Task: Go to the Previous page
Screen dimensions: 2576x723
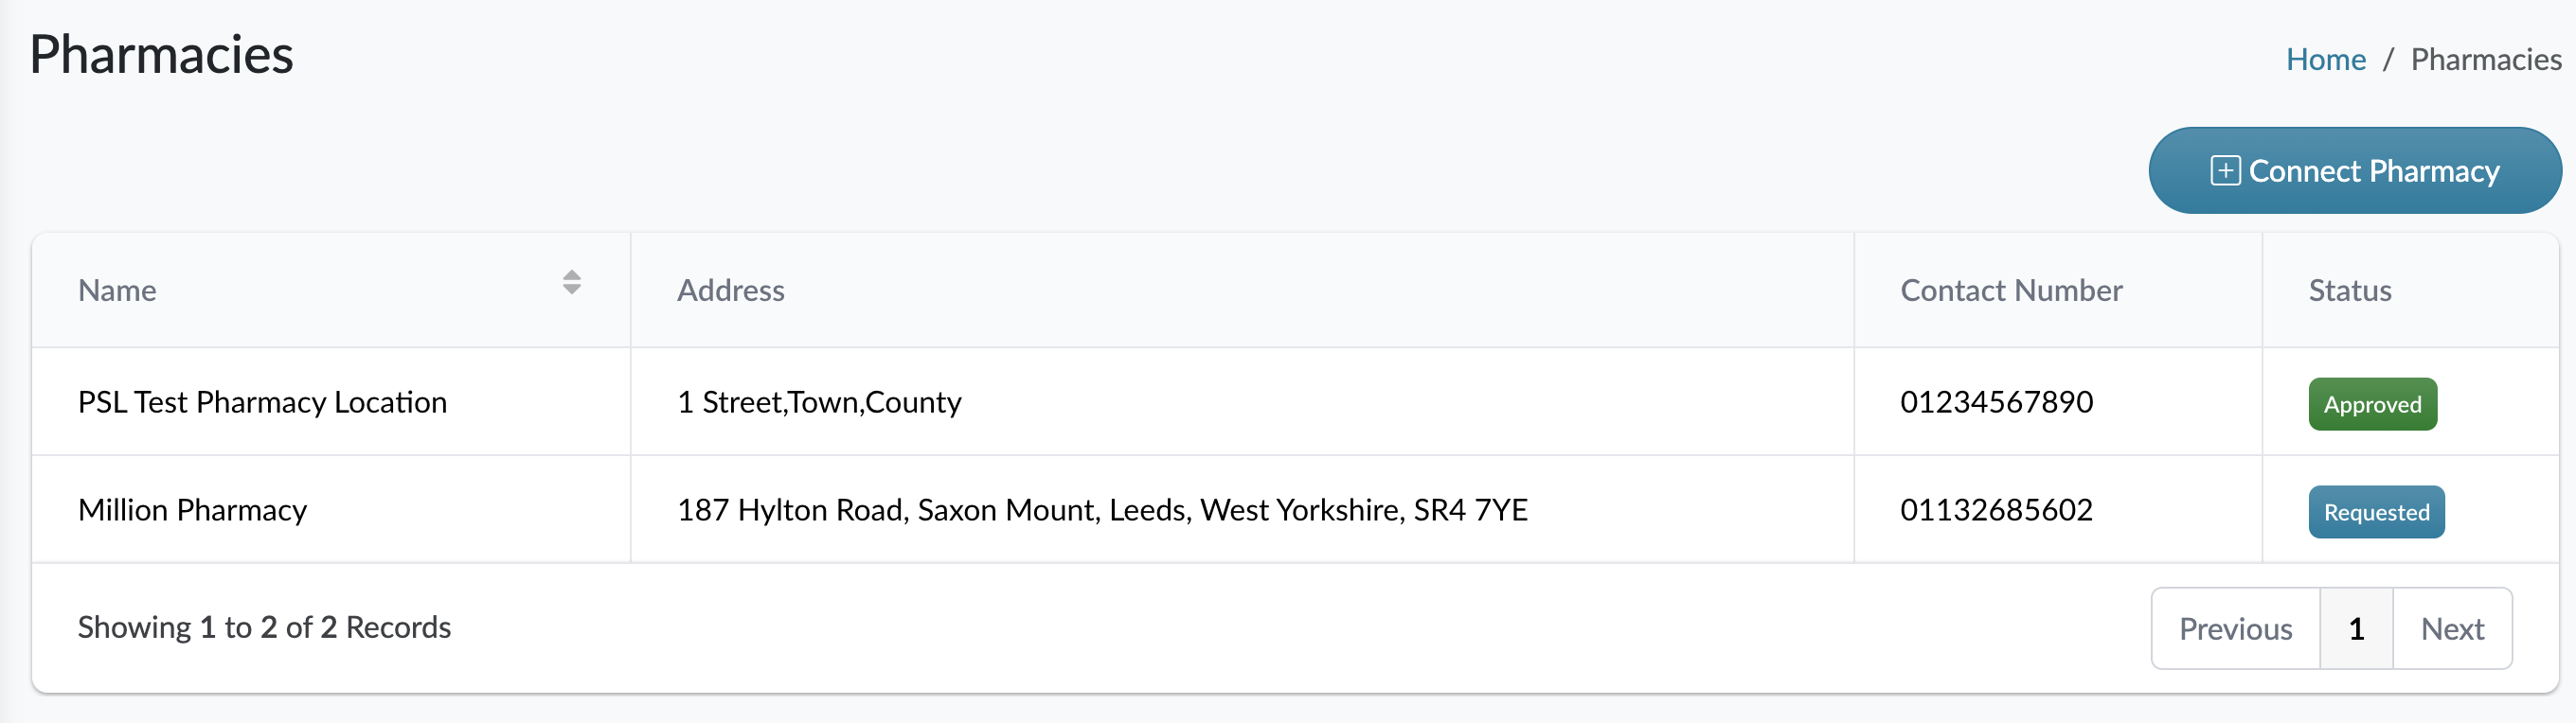Action: pos(2235,628)
